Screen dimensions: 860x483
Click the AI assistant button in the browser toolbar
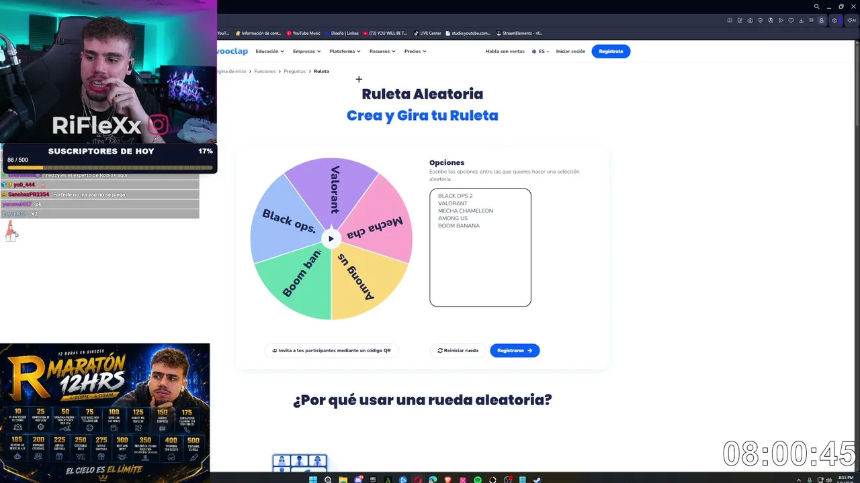[852, 21]
